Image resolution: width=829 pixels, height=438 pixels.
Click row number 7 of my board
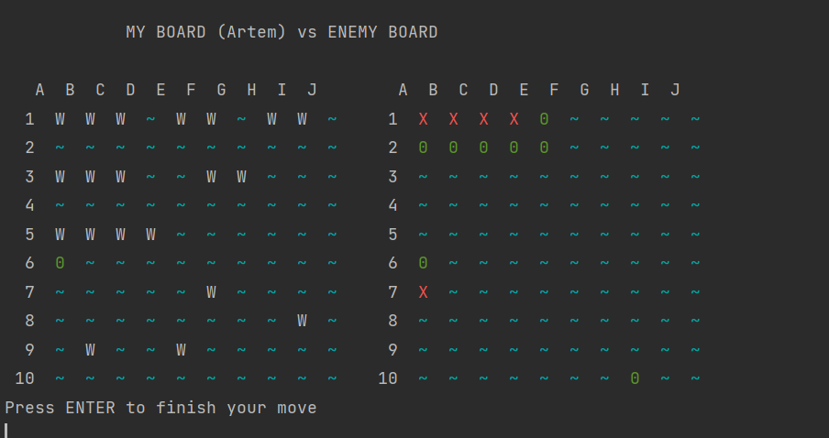click(x=29, y=291)
